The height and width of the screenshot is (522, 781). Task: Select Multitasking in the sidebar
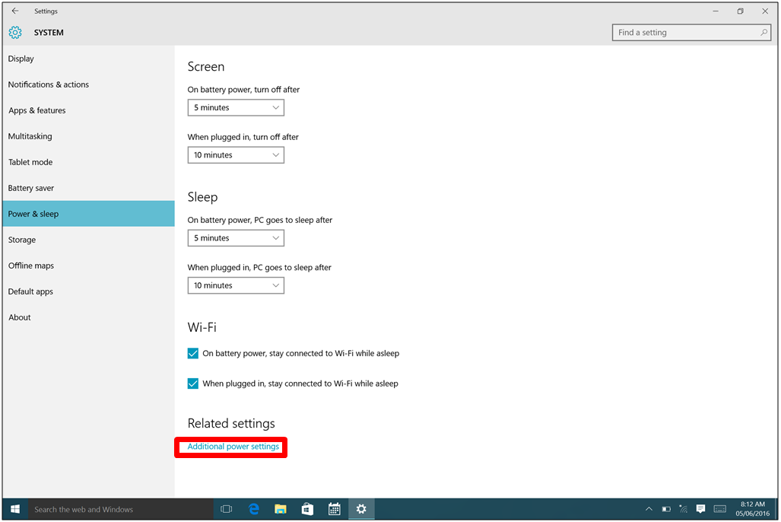click(x=89, y=137)
